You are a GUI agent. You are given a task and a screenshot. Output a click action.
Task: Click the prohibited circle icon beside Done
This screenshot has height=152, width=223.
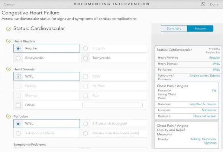(203, 4)
